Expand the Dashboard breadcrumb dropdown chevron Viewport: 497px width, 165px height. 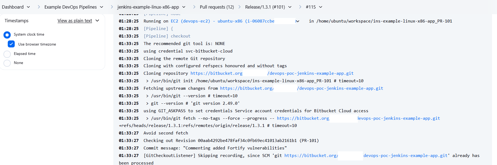[x=28, y=7]
